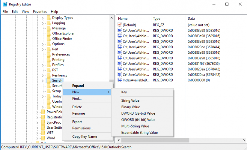Screen dimensions: 247x150
Task: Create a new String Value
Action: click(x=142, y=100)
